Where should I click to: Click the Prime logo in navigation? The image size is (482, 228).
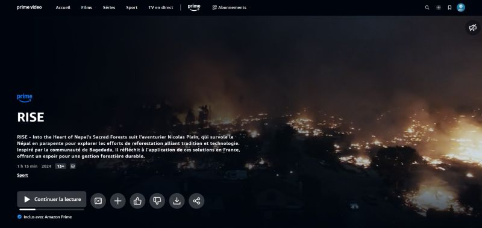pos(194,7)
